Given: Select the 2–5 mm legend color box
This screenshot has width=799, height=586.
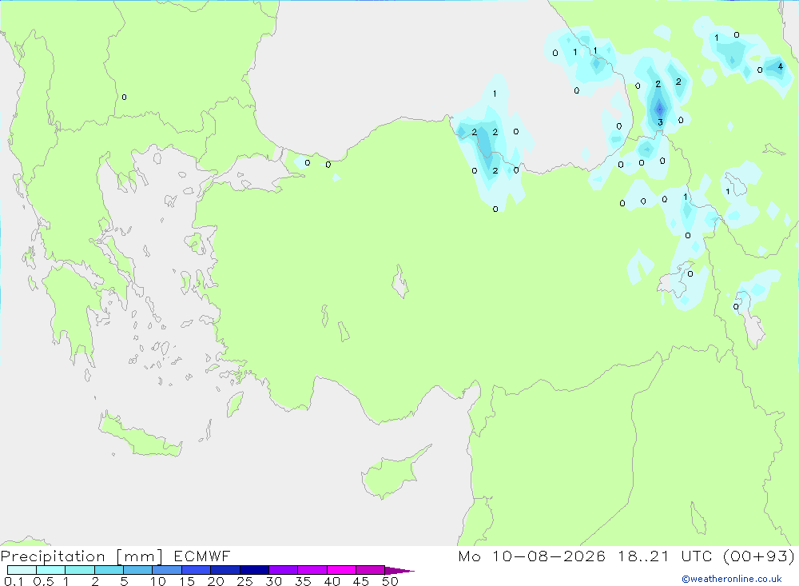Looking at the screenshot, I should pyautogui.click(x=109, y=570).
